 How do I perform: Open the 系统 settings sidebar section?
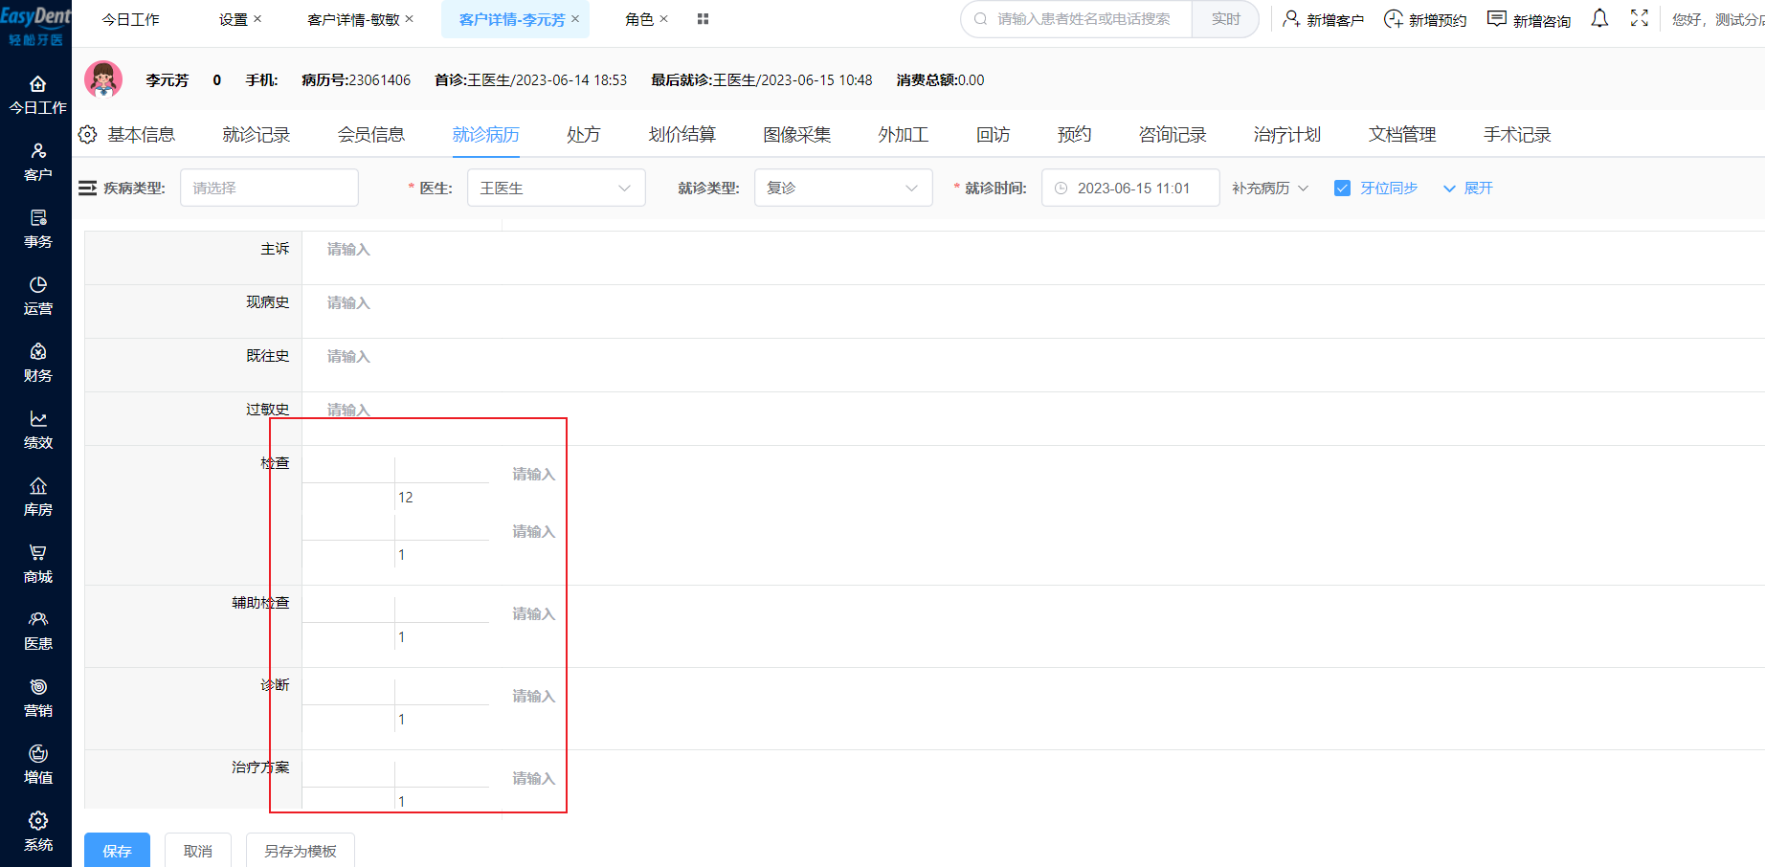(37, 833)
